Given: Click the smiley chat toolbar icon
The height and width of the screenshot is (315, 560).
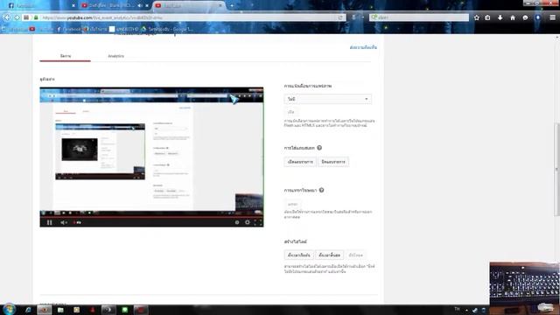Looking at the screenshot, I should click(525, 17).
